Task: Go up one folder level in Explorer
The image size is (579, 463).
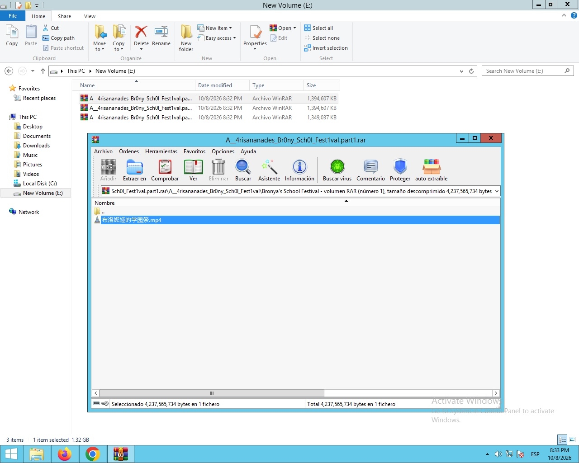Action: [43, 71]
